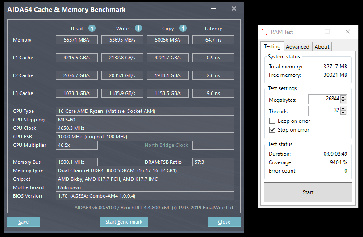Decrease Threads value with down arrow

coord(343,113)
